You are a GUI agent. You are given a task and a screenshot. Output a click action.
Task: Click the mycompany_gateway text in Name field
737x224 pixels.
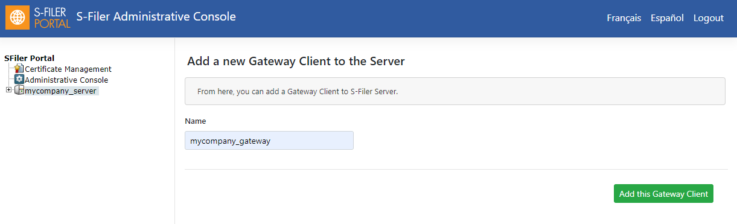click(x=231, y=141)
